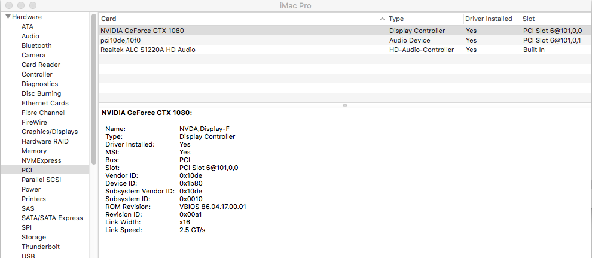Screen dimensions: 592x258
Task: Click the NVIDIA GeForce GTX 1080: detail heading
Action: point(147,113)
